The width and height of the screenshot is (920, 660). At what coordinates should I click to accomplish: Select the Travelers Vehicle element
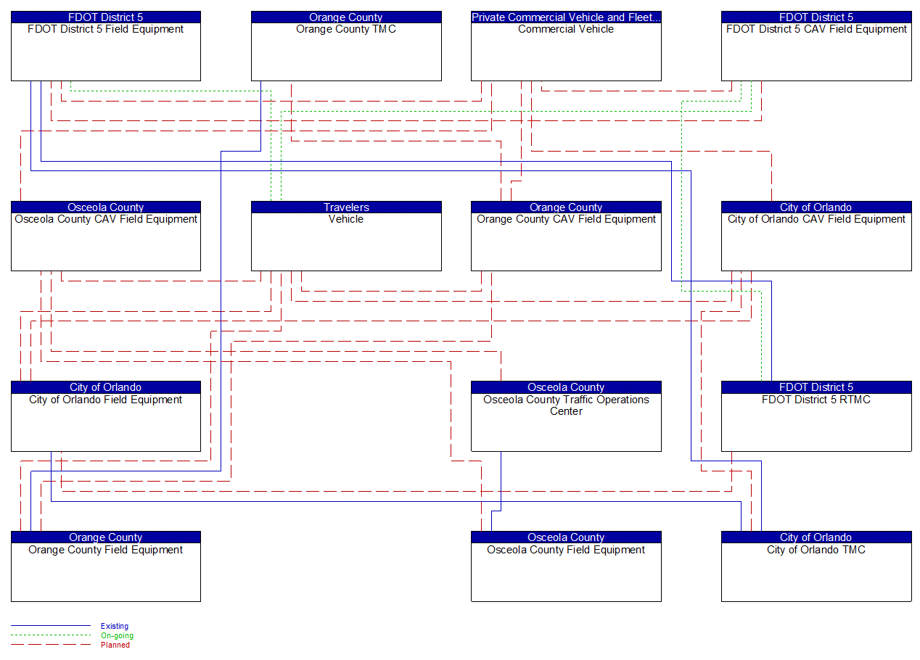[x=346, y=235]
